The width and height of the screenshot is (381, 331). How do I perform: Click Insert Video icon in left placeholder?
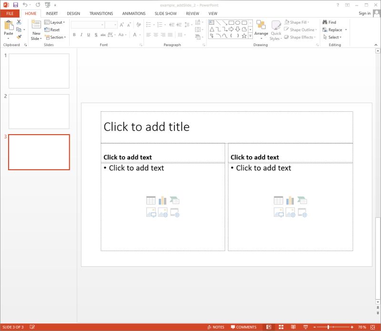click(x=175, y=212)
